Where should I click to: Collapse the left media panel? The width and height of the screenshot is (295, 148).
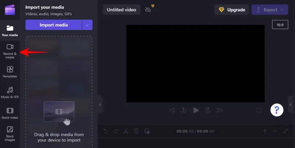tap(100, 104)
